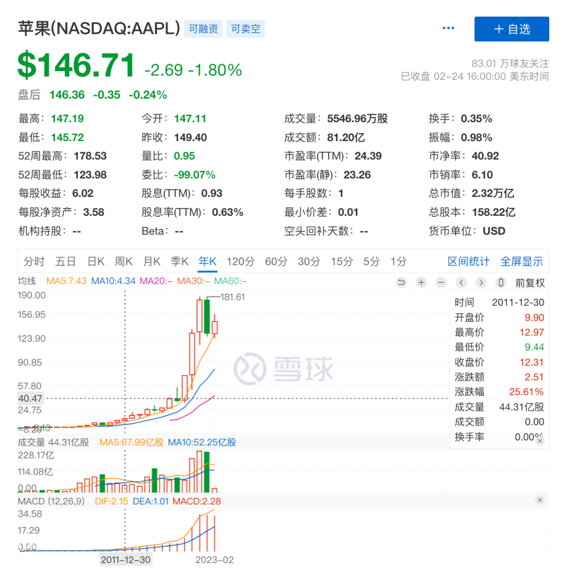This screenshot has width=565, height=569.
Task: Click the 已收盘 02-24 16:00:00 status text
Action: pos(474,77)
